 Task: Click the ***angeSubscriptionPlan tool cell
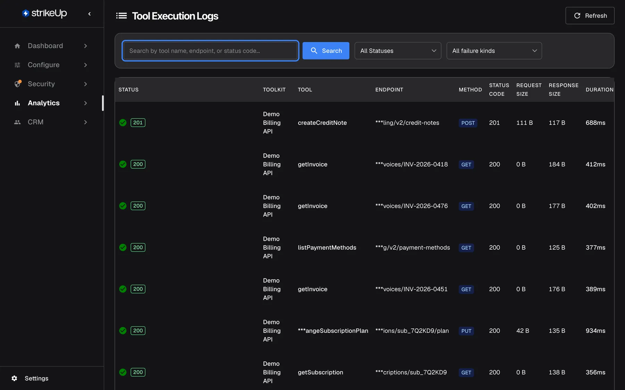tap(333, 331)
